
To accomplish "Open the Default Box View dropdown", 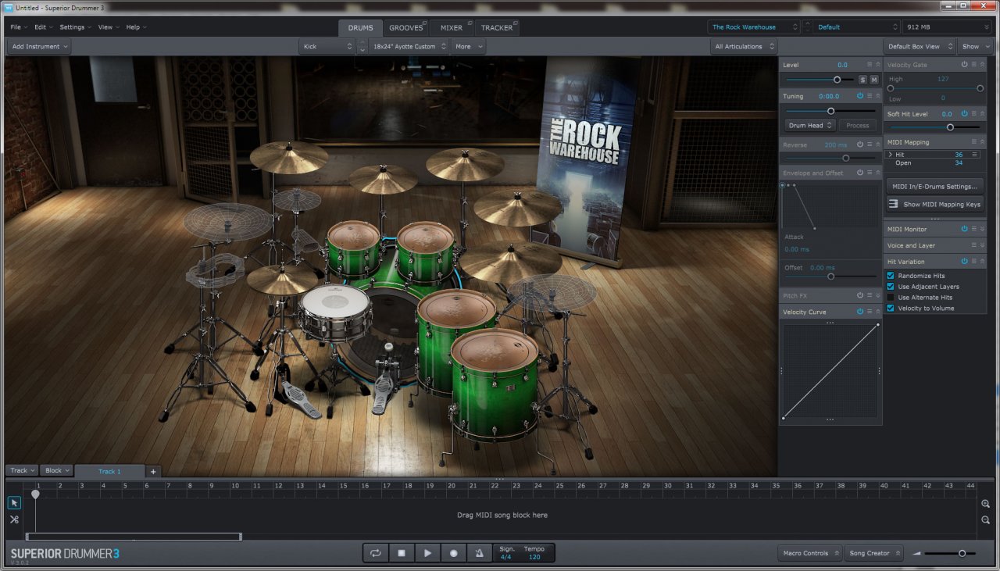I will [920, 47].
